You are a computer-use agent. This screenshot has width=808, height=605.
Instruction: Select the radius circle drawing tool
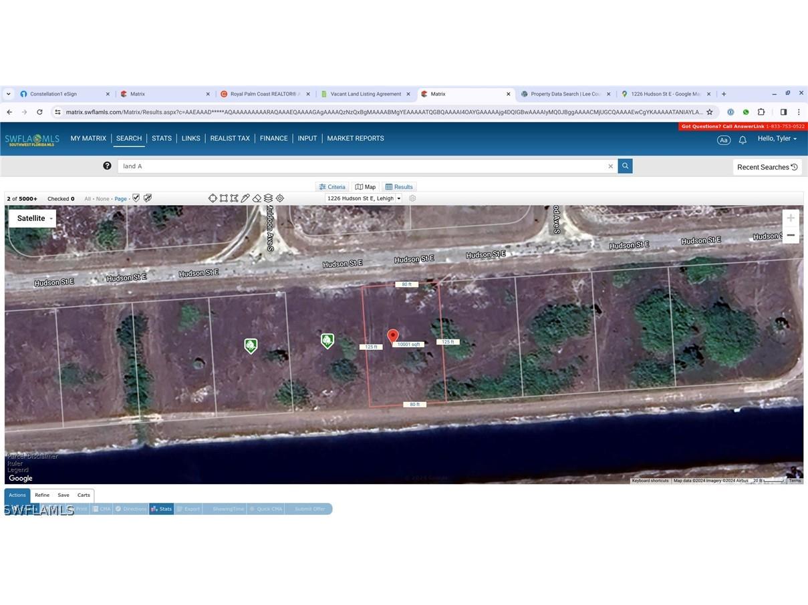pyautogui.click(x=213, y=198)
